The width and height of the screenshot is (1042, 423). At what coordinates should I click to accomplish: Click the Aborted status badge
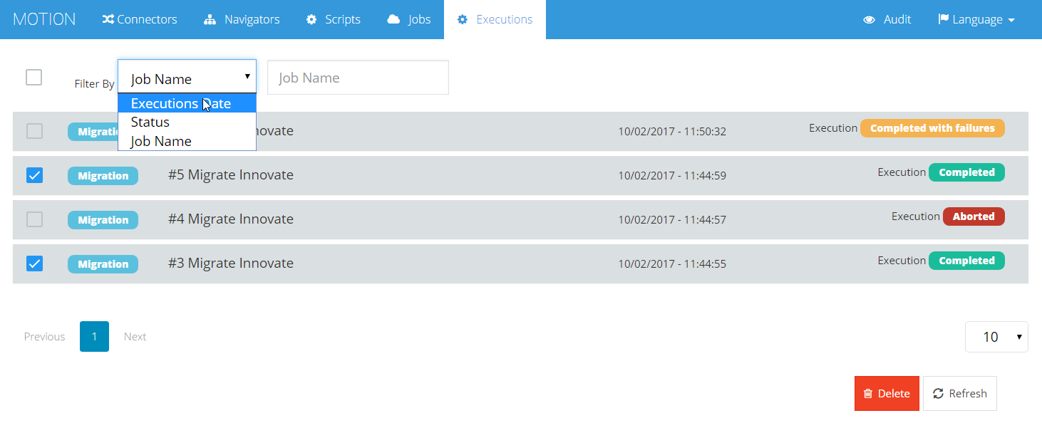tap(974, 216)
